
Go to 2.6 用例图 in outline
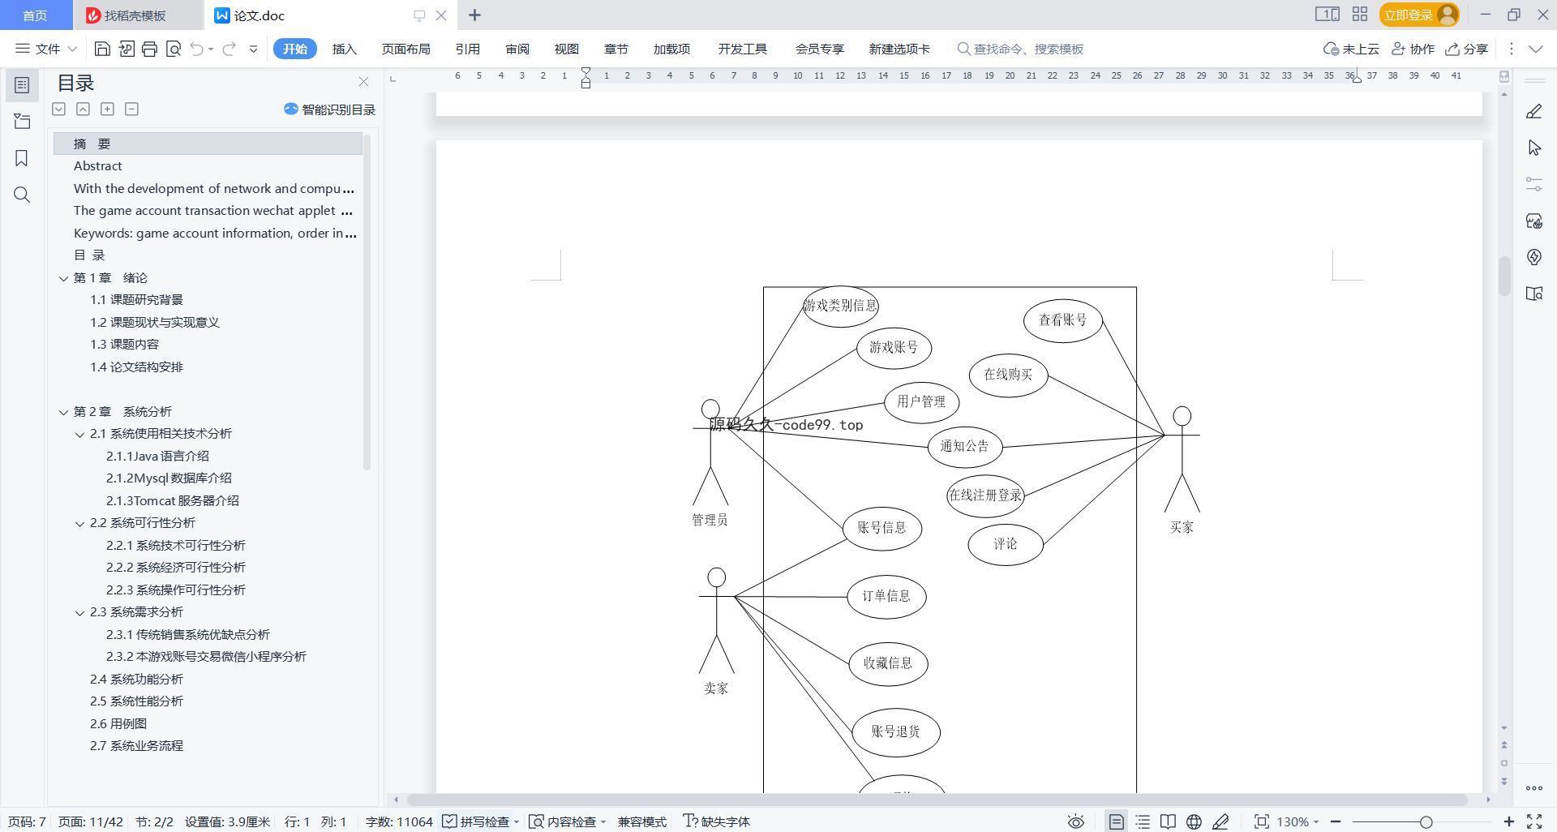tap(118, 724)
